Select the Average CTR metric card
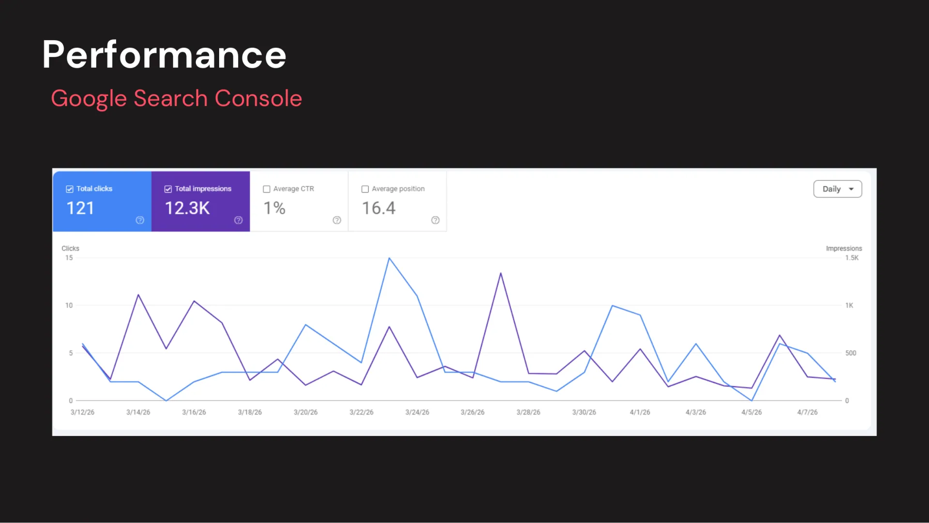The width and height of the screenshot is (929, 523). 299,201
